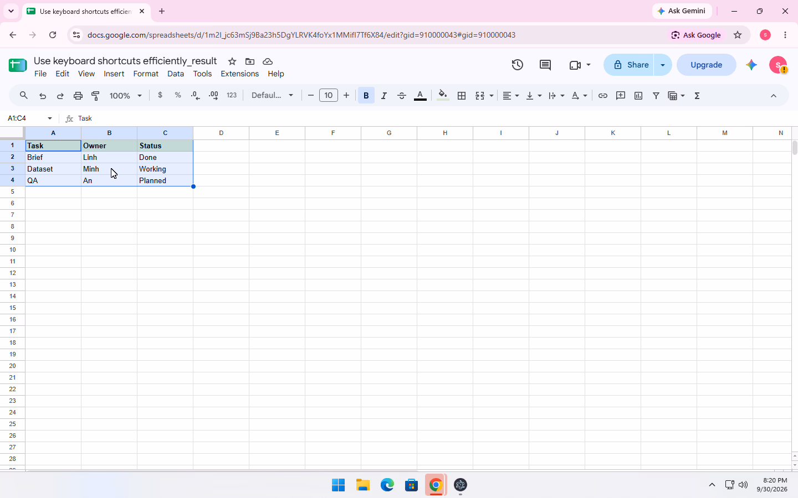
Task: Click the Redo icon in toolbar
Action: click(60, 96)
